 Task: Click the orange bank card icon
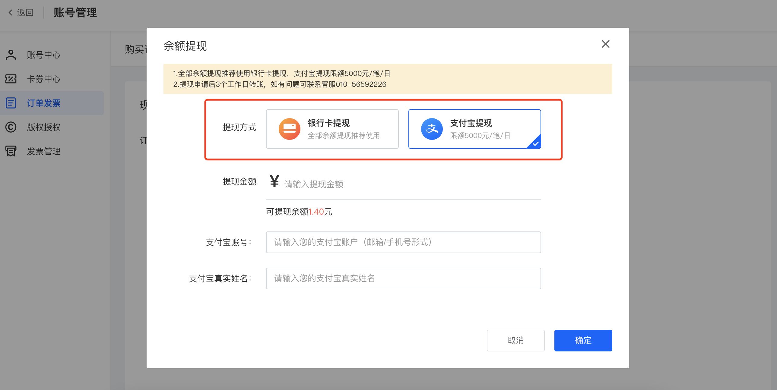point(289,129)
